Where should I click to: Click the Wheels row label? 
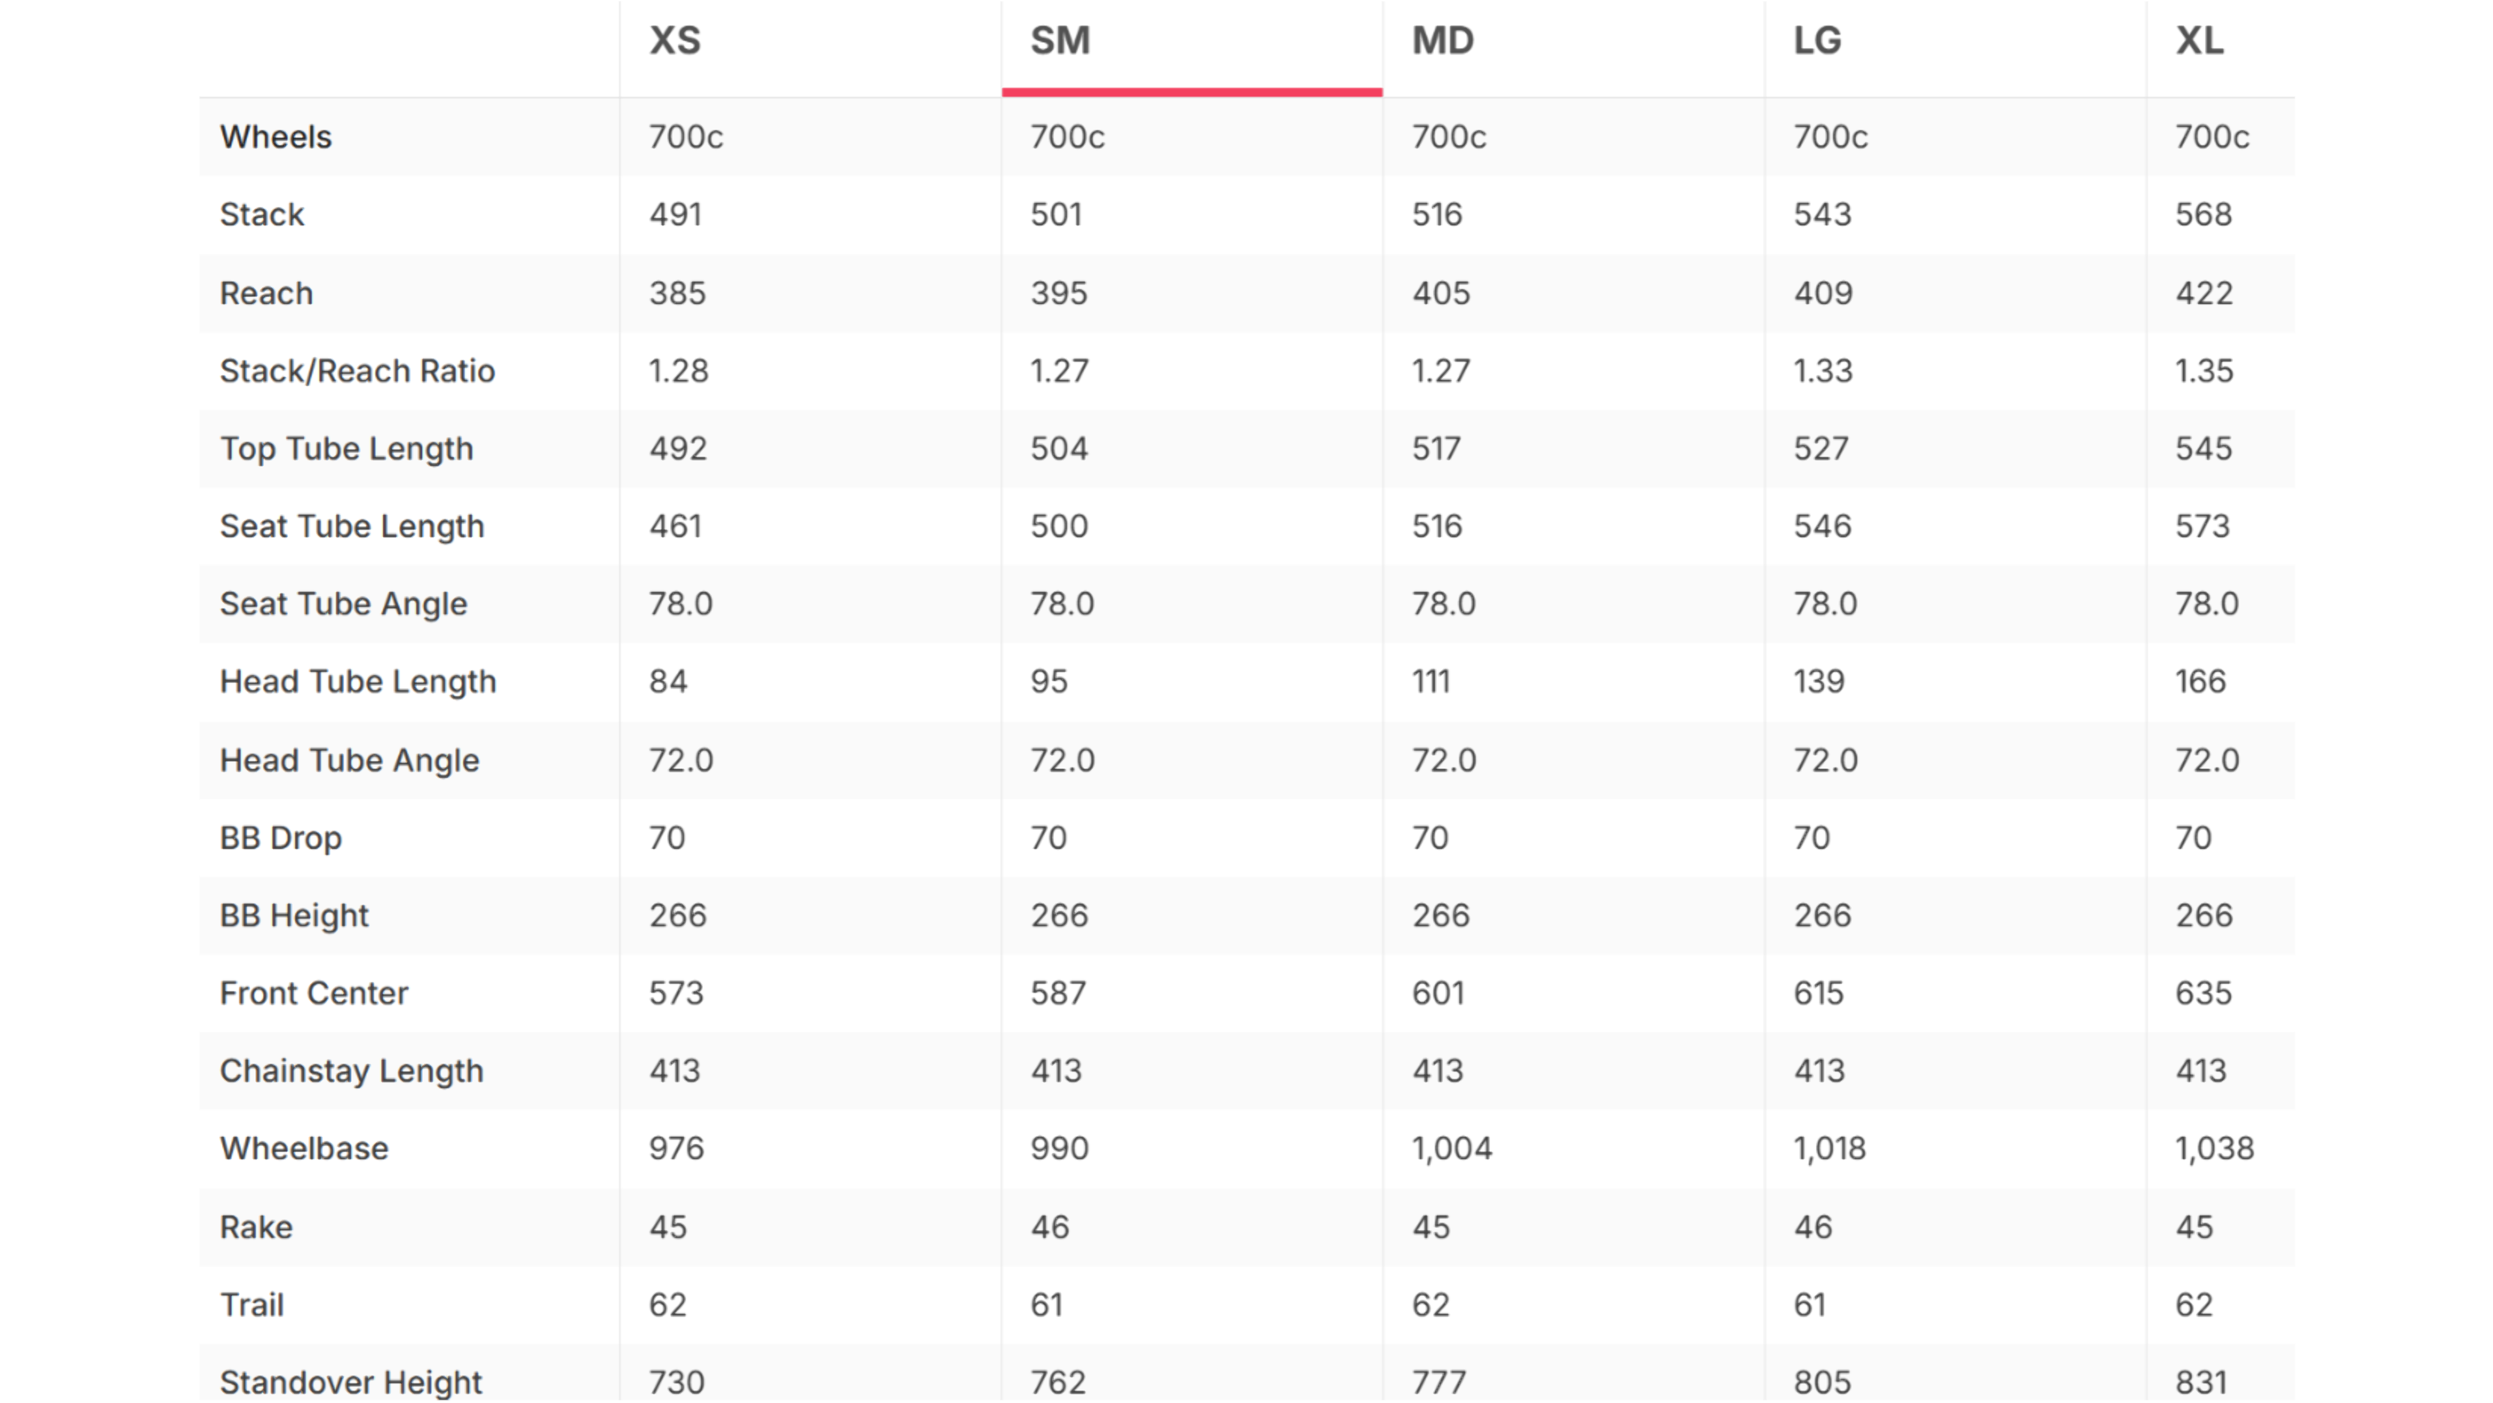[276, 137]
